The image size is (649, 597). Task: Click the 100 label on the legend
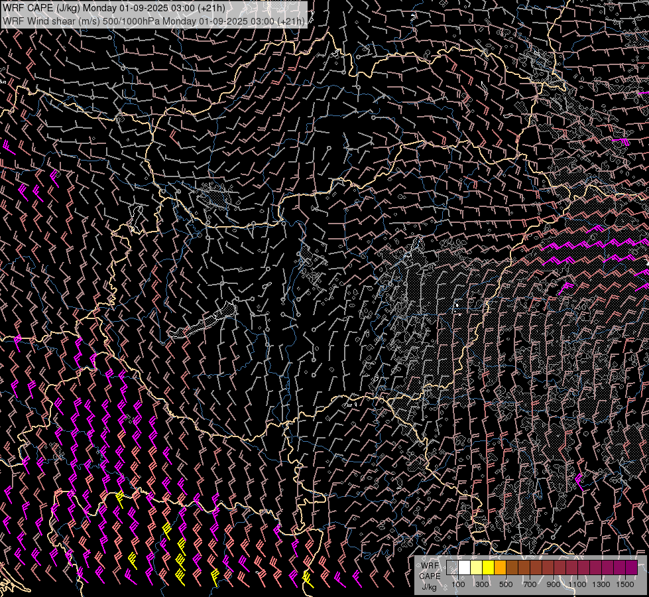pos(458,584)
